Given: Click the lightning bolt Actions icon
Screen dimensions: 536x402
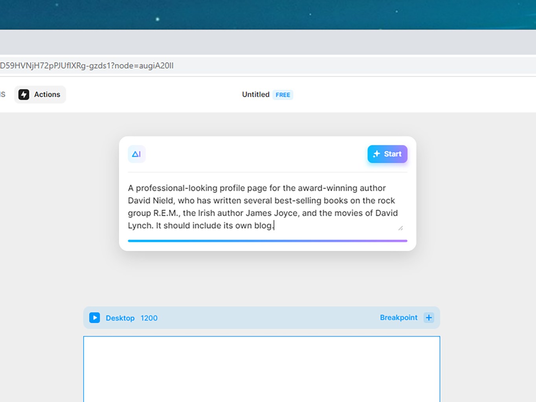Looking at the screenshot, I should click(x=24, y=94).
